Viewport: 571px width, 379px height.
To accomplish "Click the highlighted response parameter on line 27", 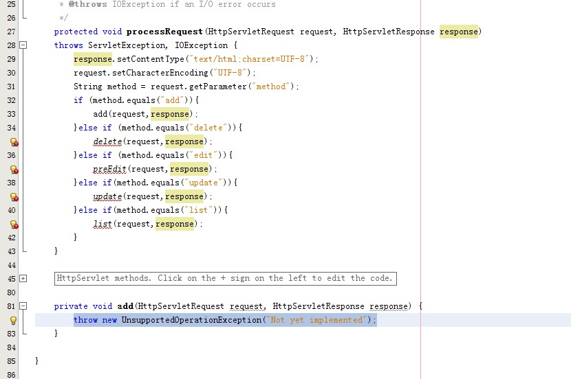I will (x=458, y=32).
